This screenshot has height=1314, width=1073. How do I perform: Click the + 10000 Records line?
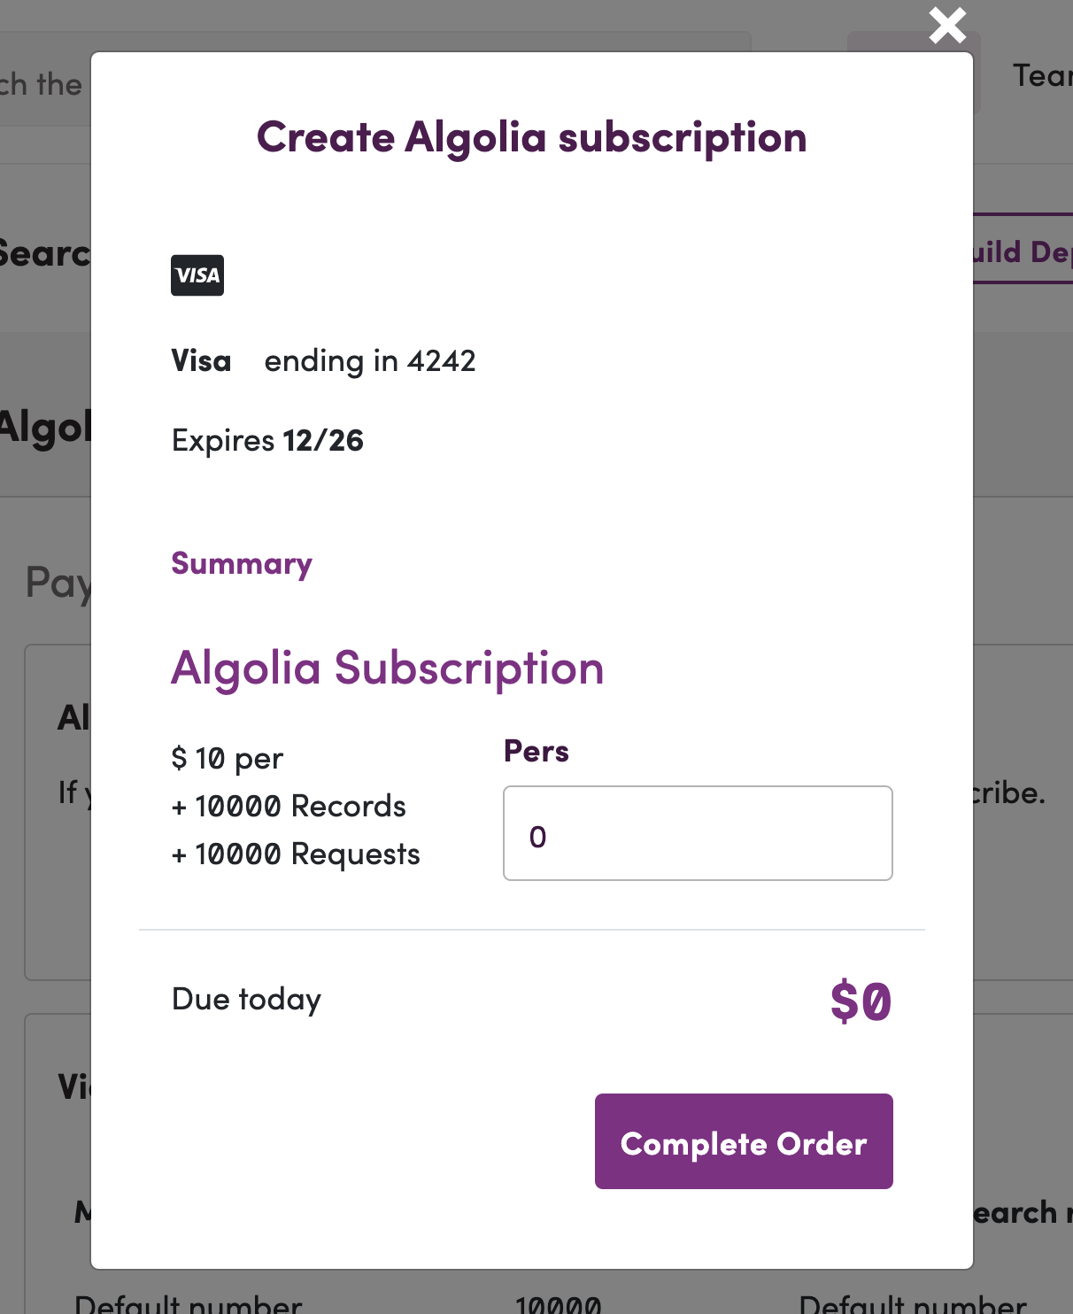289,807
